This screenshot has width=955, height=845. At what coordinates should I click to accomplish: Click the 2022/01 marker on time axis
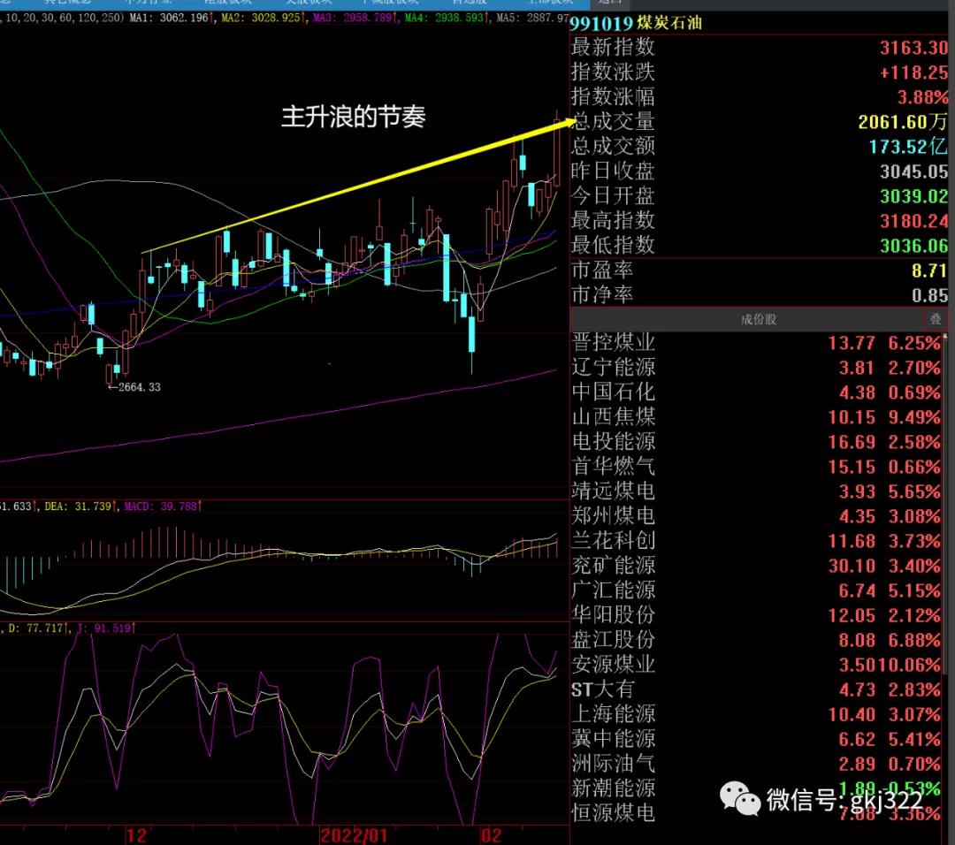coord(354,835)
